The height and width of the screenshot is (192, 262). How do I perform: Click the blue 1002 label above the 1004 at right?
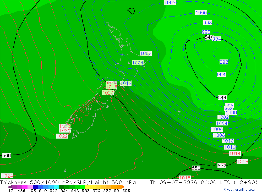(223, 117)
